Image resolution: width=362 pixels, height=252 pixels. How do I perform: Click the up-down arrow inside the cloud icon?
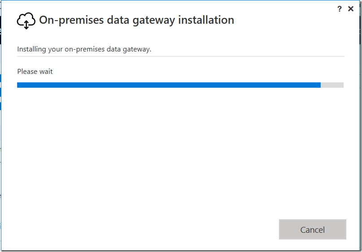point(26,25)
